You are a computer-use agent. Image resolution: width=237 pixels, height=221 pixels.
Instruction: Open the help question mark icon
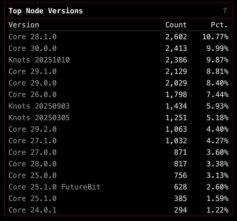tap(225, 11)
